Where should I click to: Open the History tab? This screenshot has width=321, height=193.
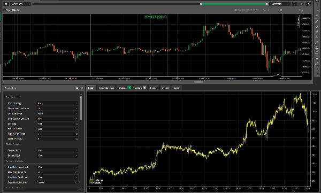tap(154, 88)
